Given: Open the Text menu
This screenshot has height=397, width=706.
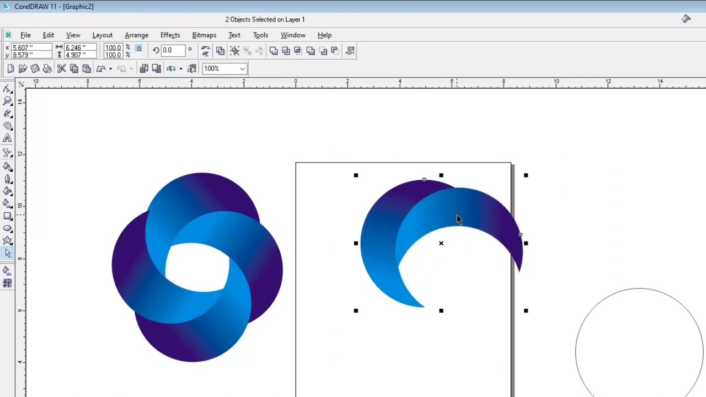Looking at the screenshot, I should (x=234, y=35).
